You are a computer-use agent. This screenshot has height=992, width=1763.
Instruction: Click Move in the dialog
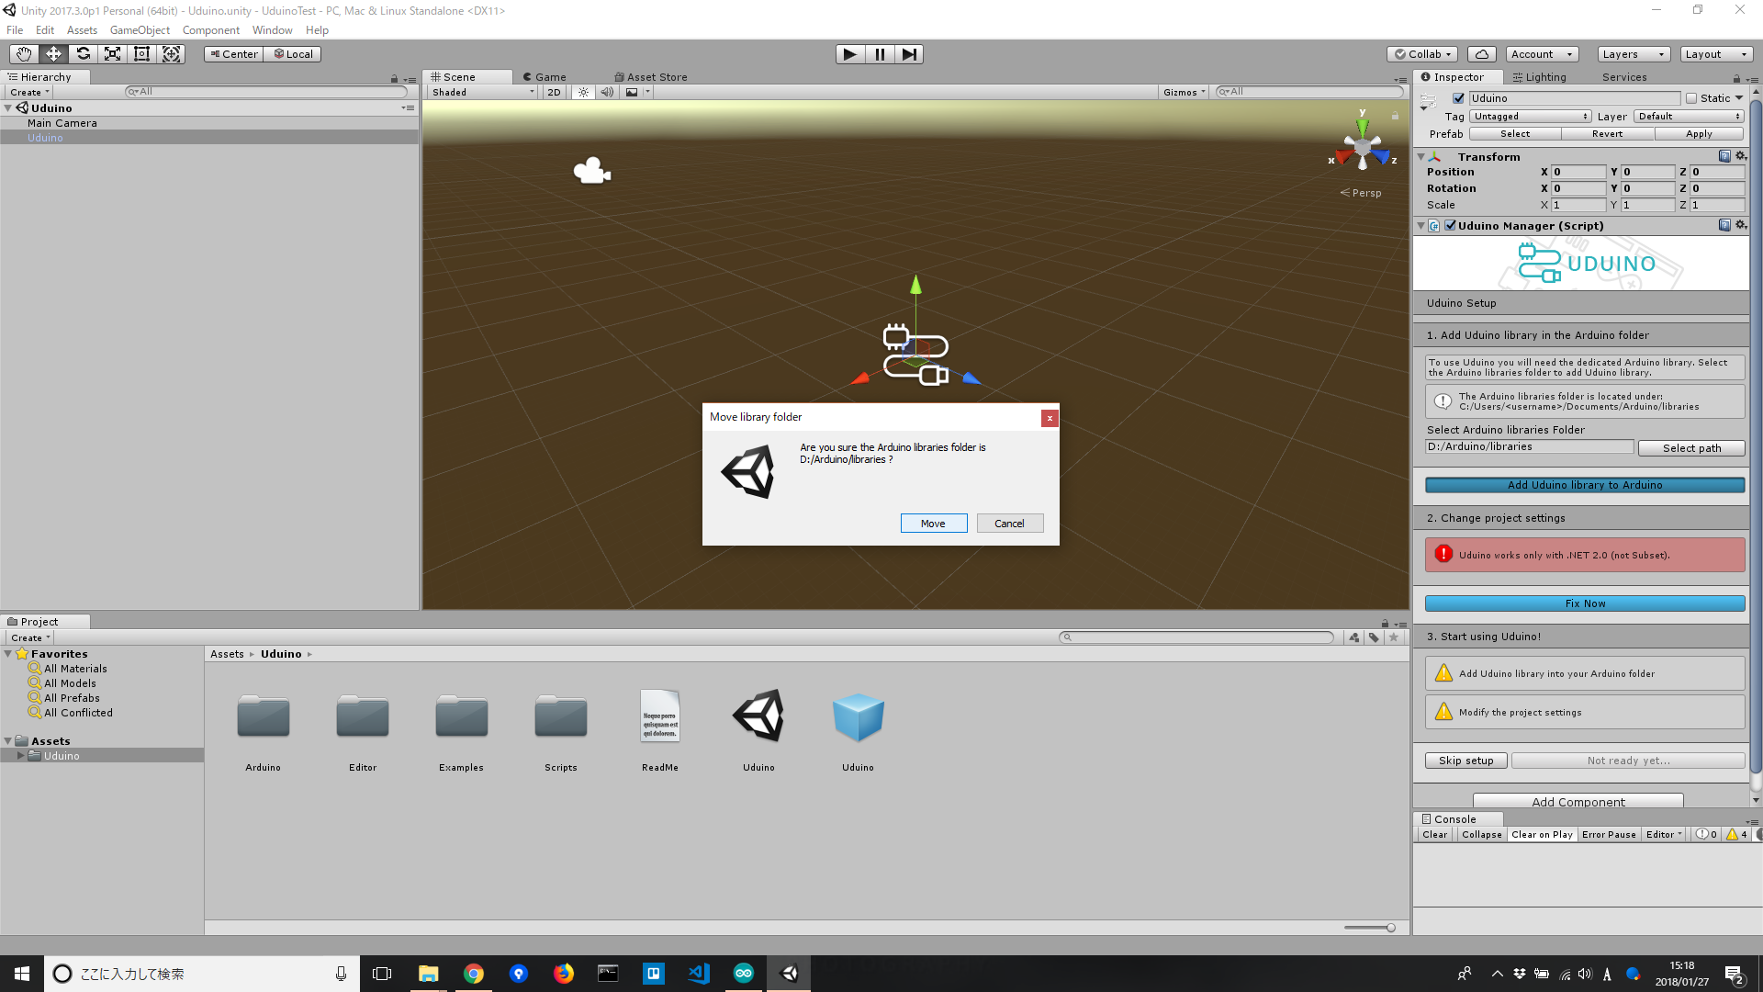point(933,524)
